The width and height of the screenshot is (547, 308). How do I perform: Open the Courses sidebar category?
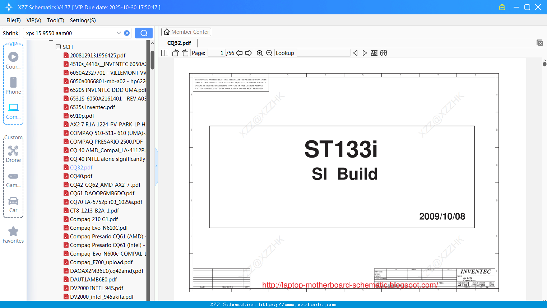click(13, 60)
